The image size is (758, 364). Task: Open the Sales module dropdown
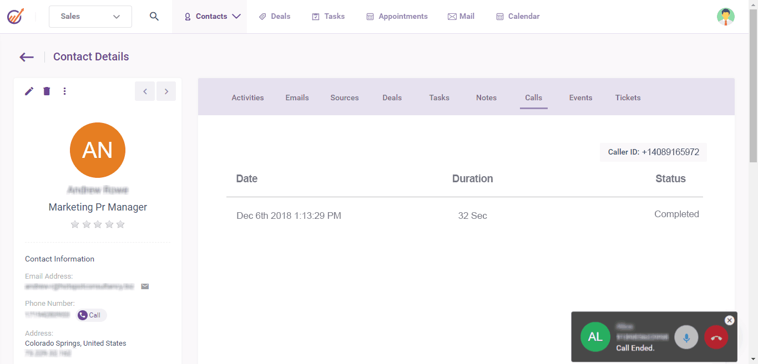tap(90, 17)
